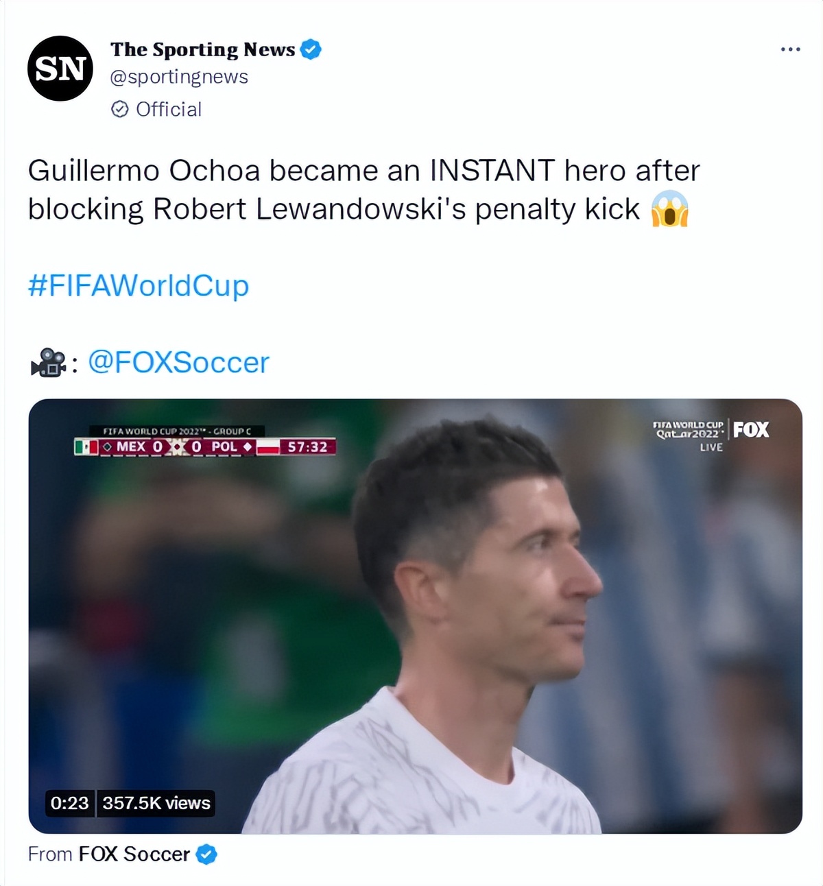823x886 pixels.
Task: Click the FOX logo in the video
Action: (751, 430)
